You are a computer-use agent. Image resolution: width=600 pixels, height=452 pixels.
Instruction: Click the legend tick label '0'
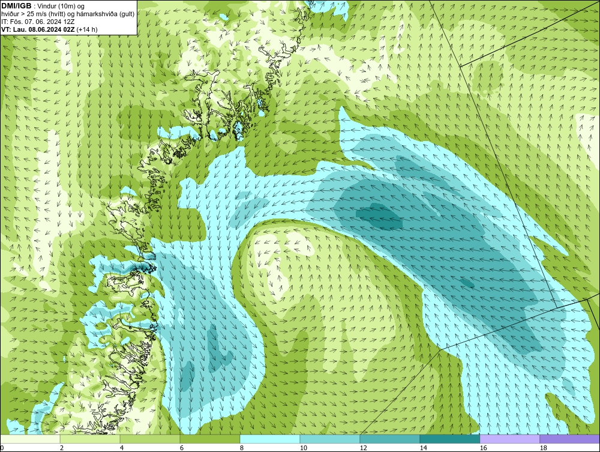[x=2, y=448]
